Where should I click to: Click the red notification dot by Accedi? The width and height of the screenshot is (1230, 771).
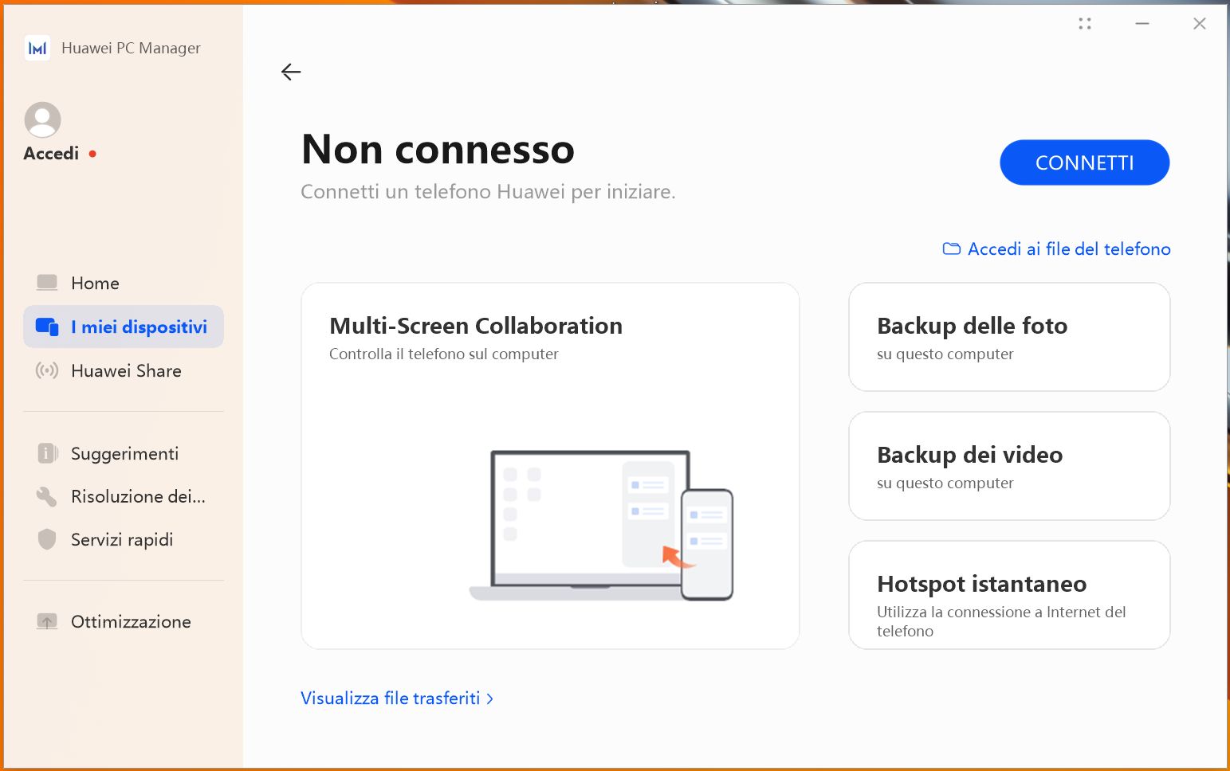tap(92, 154)
